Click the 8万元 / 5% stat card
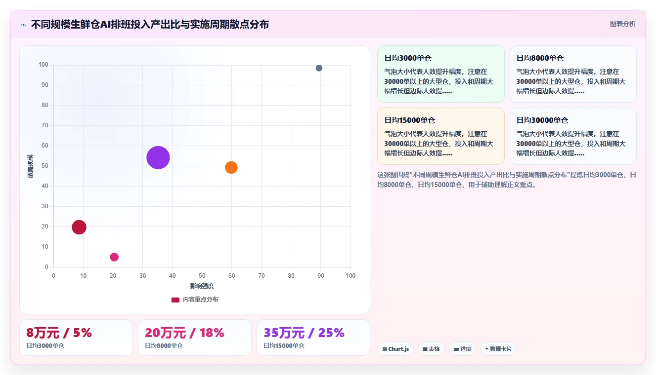The height and width of the screenshot is (375, 656). [x=76, y=337]
